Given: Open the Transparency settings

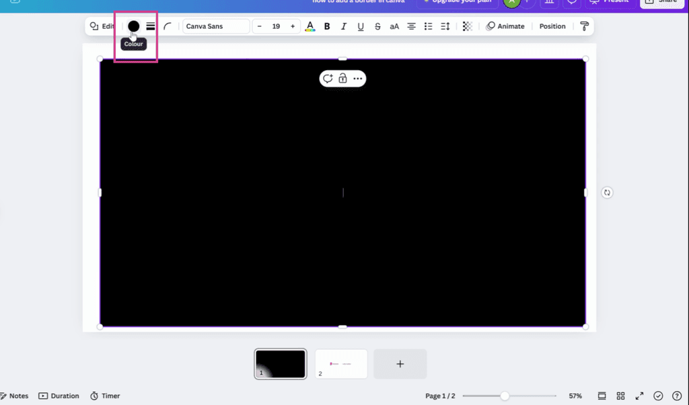Looking at the screenshot, I should coord(467,26).
